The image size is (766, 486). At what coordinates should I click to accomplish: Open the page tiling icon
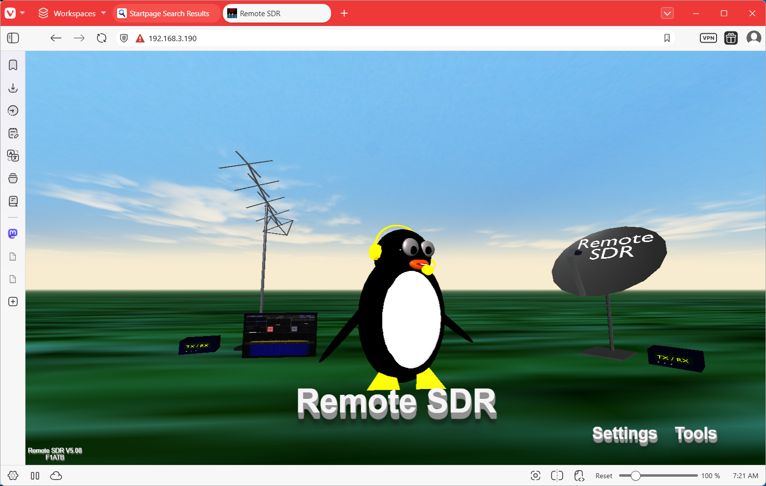(557, 476)
